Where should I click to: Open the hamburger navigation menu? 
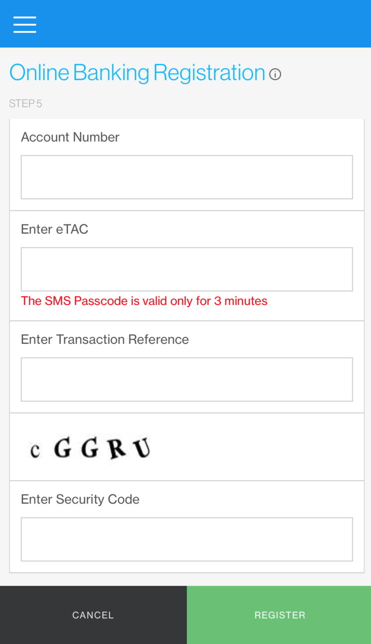(x=25, y=24)
